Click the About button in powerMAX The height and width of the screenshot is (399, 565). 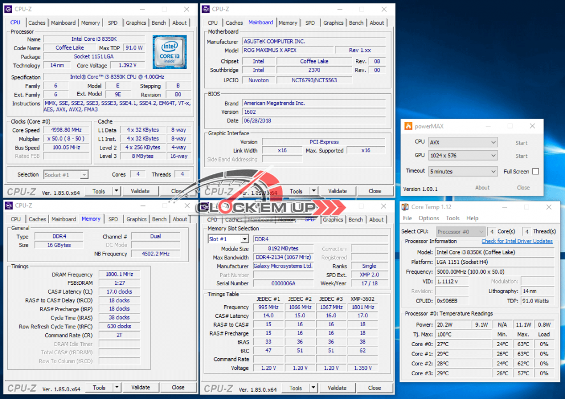point(482,188)
